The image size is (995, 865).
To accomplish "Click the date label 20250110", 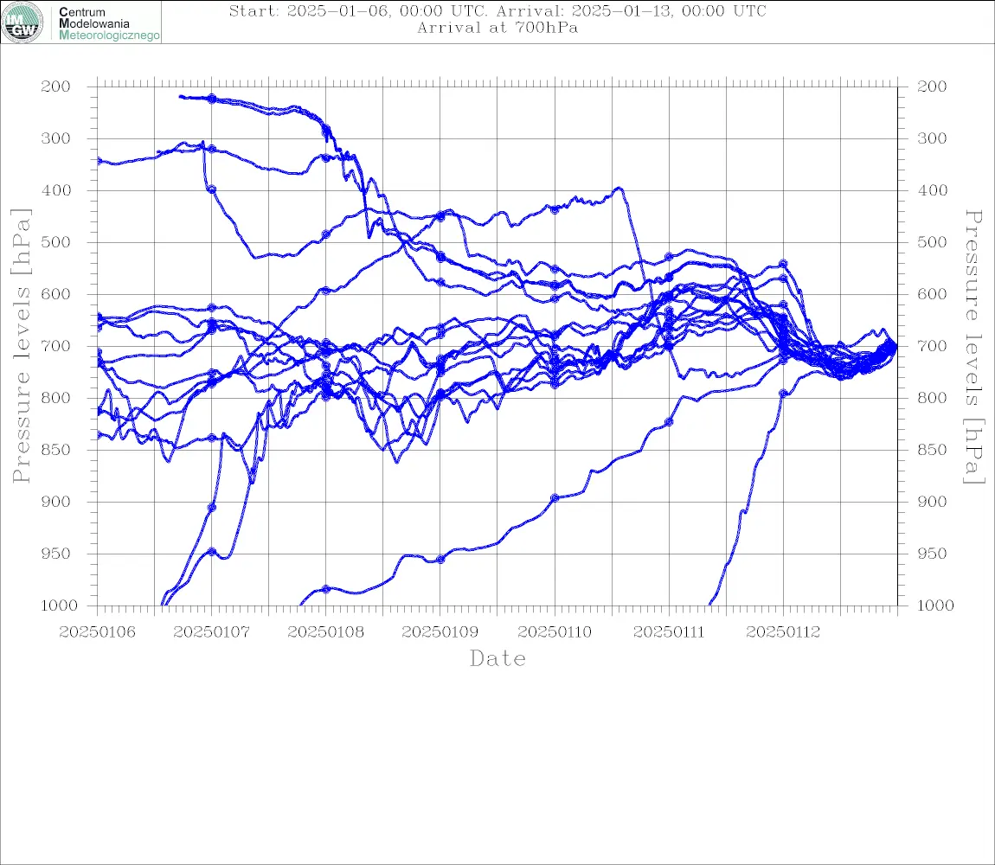I will (555, 632).
